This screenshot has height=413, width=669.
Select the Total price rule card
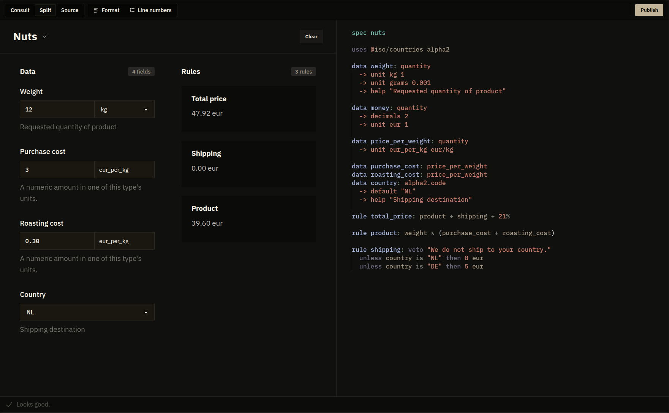click(x=248, y=109)
